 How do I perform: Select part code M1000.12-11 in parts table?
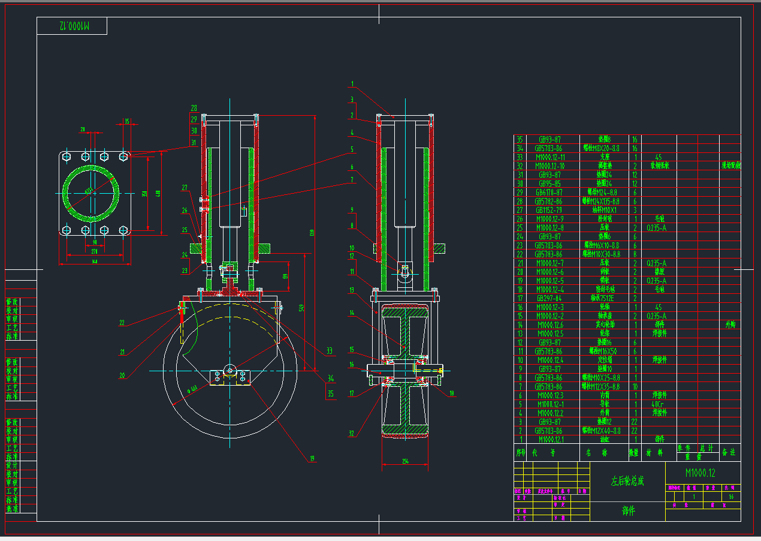click(x=550, y=157)
